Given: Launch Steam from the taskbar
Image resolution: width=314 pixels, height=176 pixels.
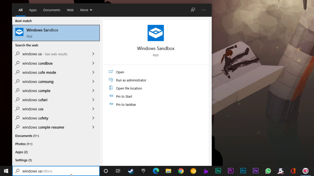Looking at the screenshot, I should coord(131,171).
